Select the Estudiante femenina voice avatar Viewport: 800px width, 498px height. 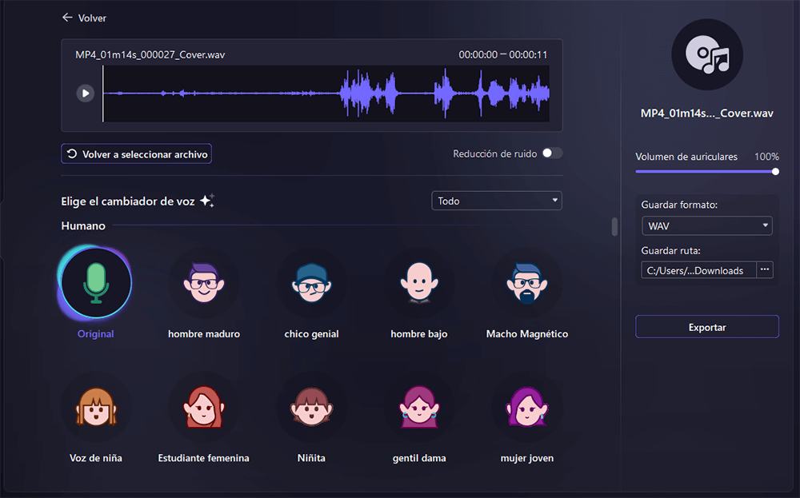point(203,408)
